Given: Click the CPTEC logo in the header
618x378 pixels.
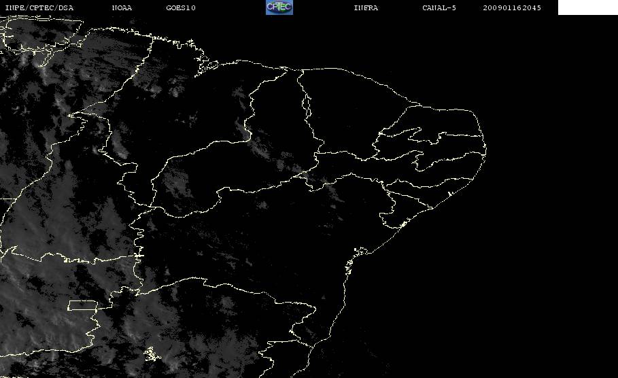Looking at the screenshot, I should [279, 7].
